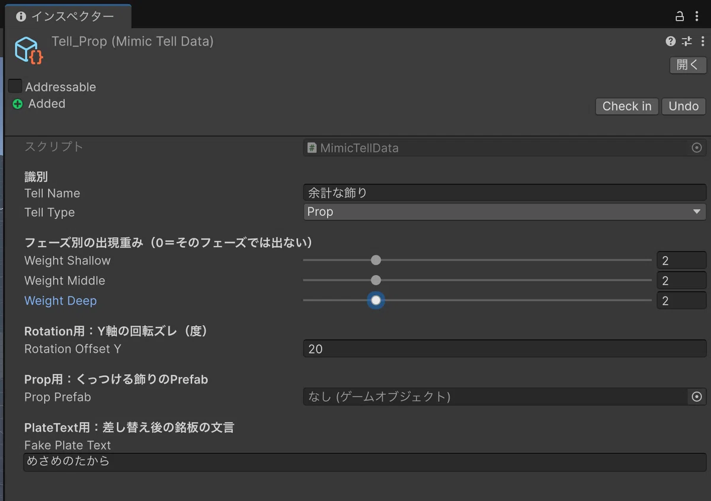
Task: Click the Tell_Prop ScriptableObject asset icon
Action: (29, 50)
